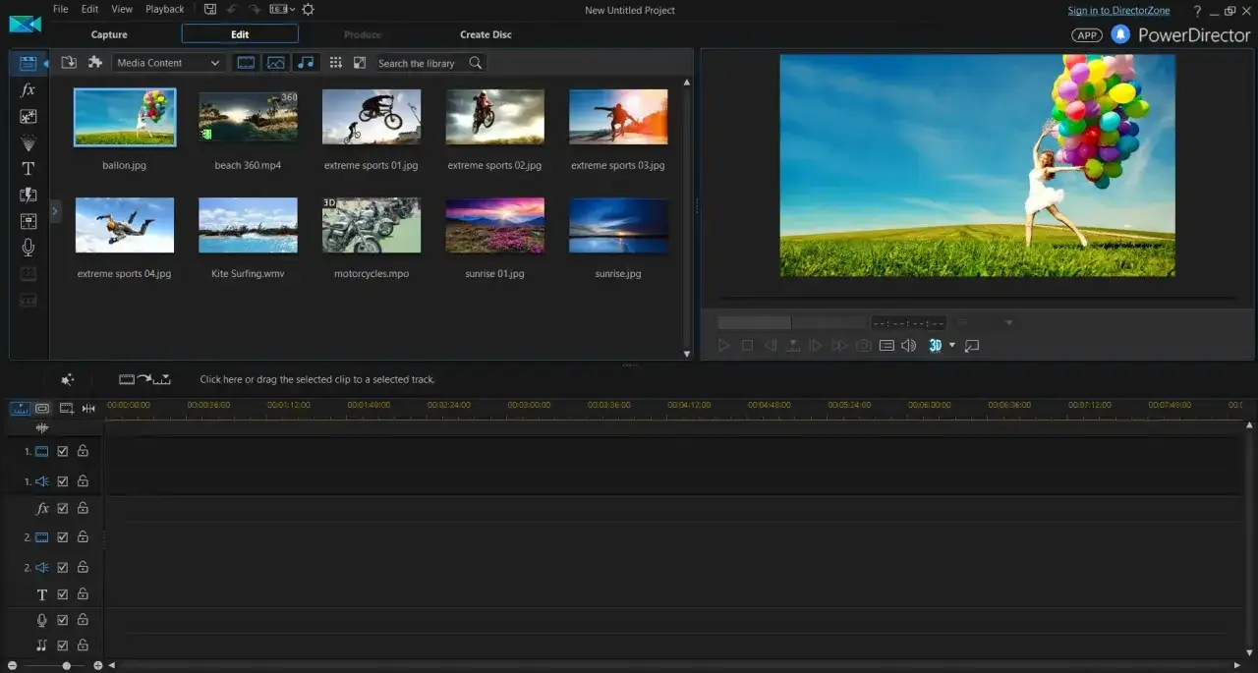Switch to storyboard view icon
Screen dimensions: 1258x673
click(42, 408)
